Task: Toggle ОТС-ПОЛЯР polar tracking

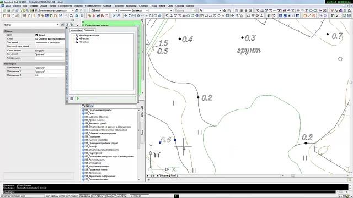Action: point(72,196)
